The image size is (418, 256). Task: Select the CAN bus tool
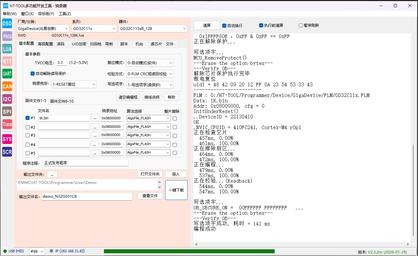pos(7,86)
